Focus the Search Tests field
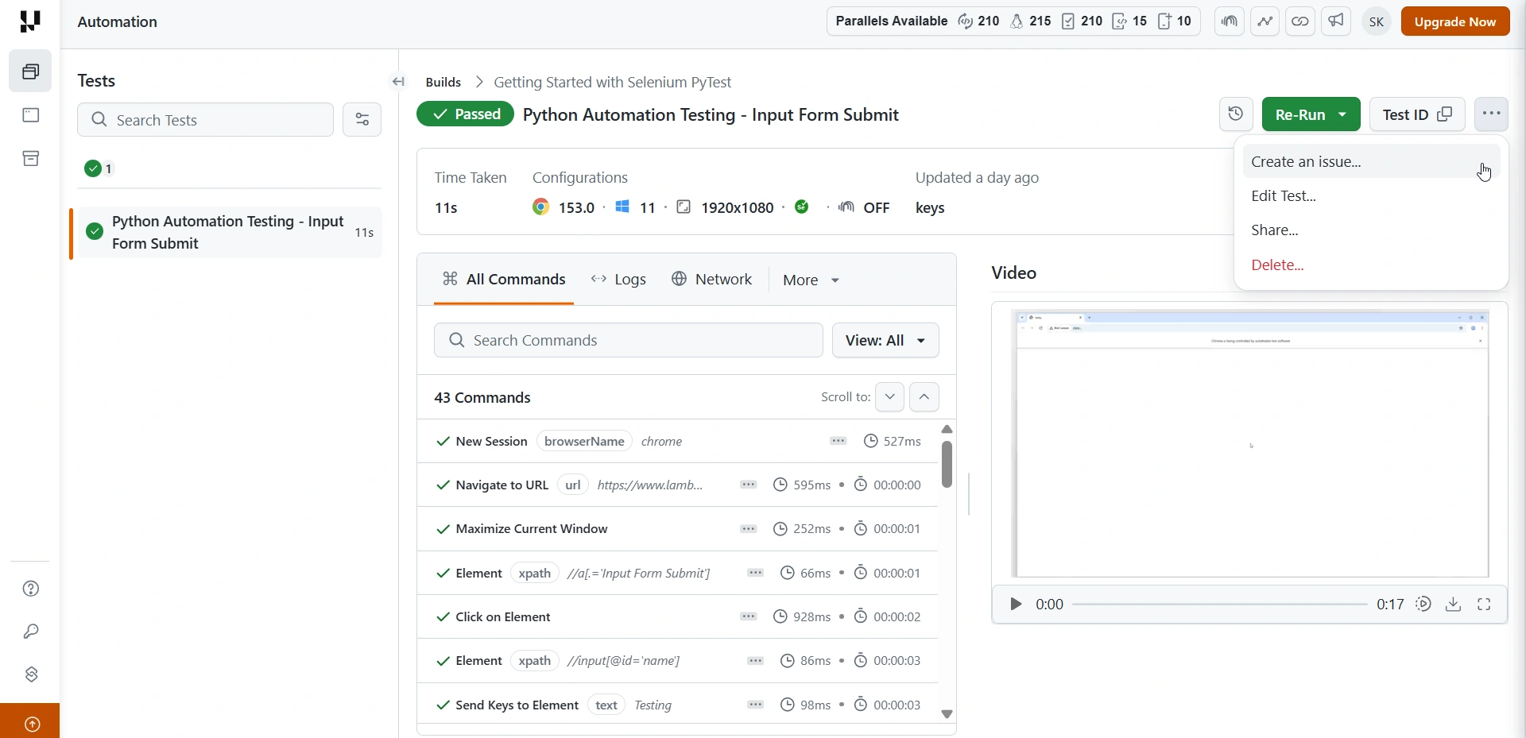Image resolution: width=1526 pixels, height=738 pixels. (x=205, y=120)
